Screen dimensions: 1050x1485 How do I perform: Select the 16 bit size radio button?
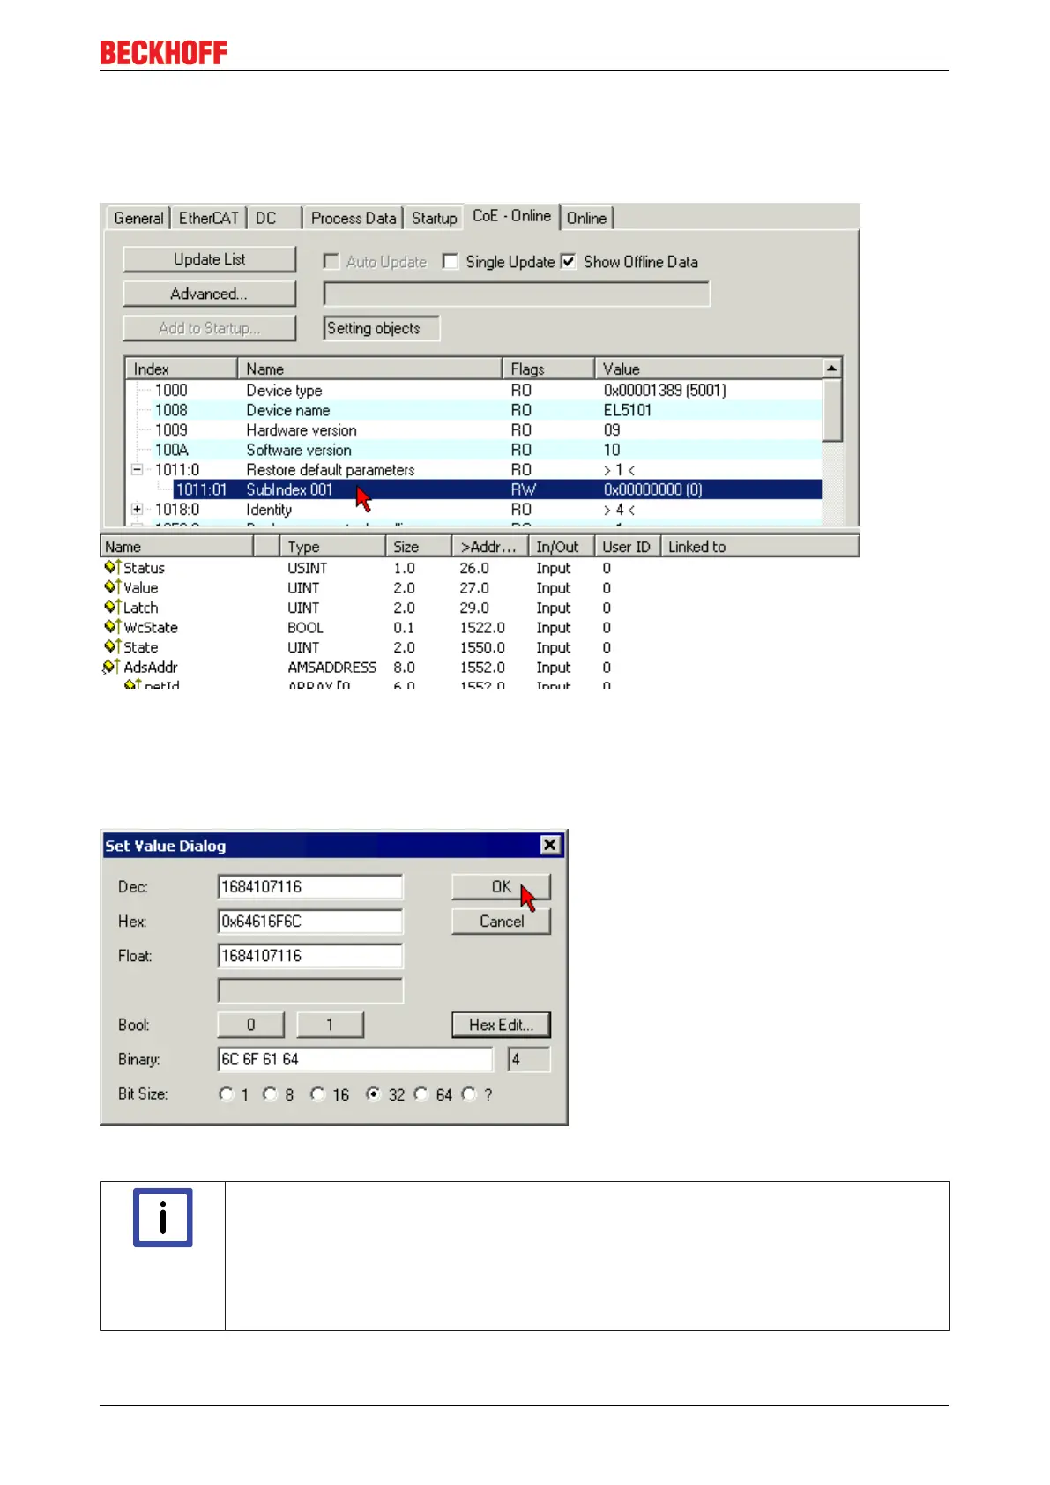point(318,1094)
